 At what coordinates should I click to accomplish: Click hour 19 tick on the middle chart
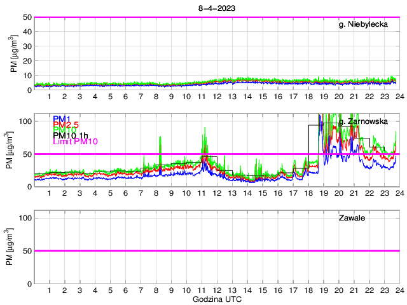click(323, 193)
